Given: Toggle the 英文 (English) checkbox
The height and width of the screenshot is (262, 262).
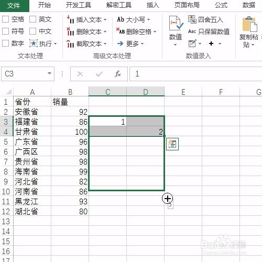Looking at the screenshot, I should click(32, 19).
